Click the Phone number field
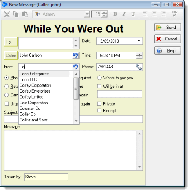The height and width of the screenshot is (193, 191). (x=116, y=67)
